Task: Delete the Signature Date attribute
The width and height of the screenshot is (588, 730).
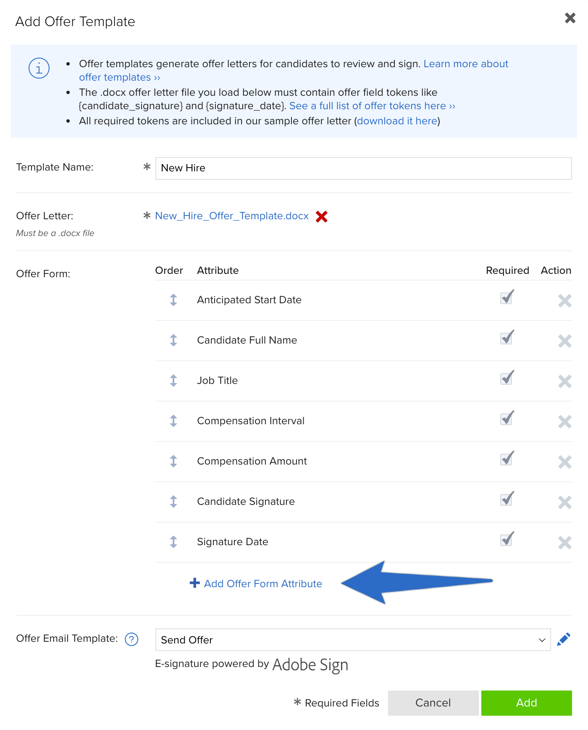Action: click(x=565, y=543)
